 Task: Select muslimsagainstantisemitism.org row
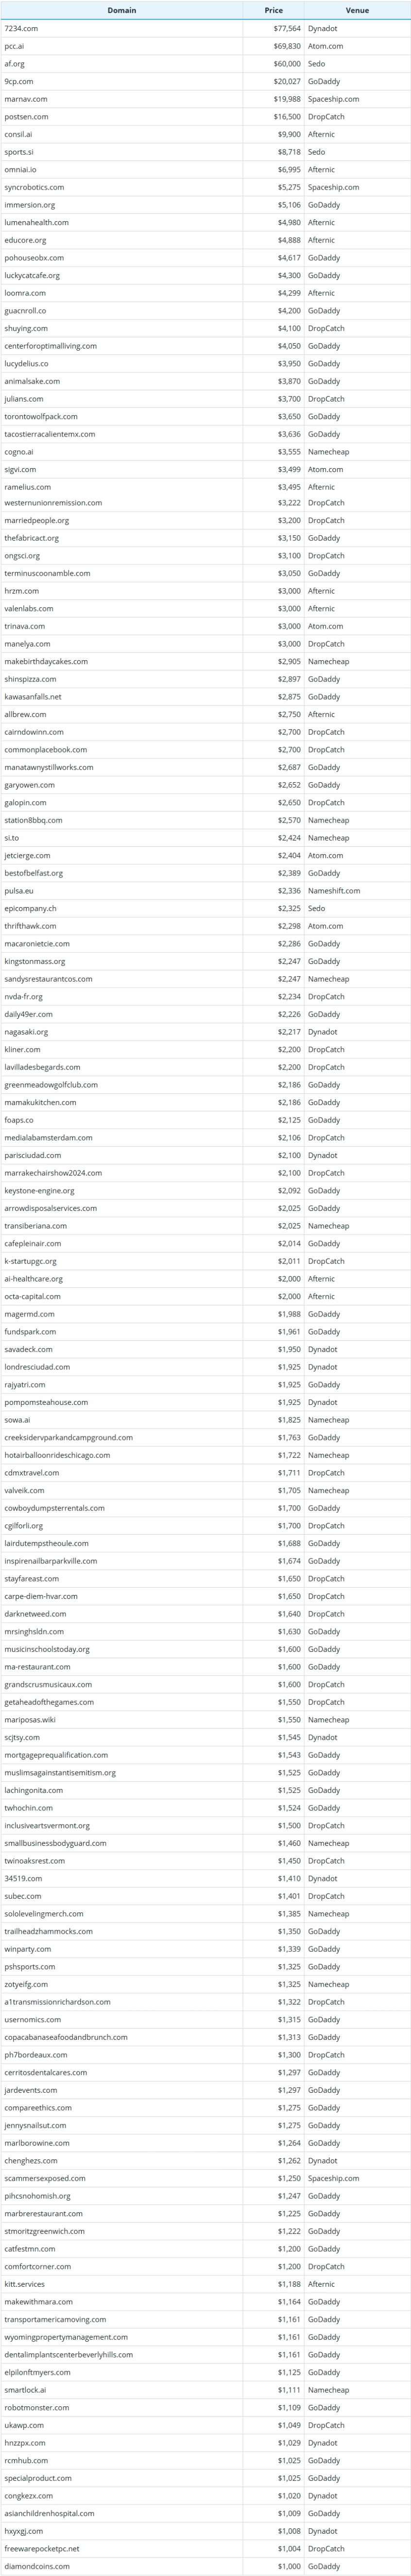pos(205,1773)
